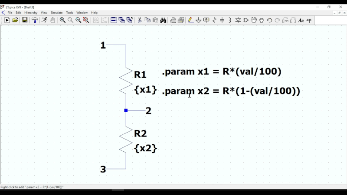Open the Control Panel hammer icon
This screenshot has height=195, width=347.
click(x=35, y=20)
